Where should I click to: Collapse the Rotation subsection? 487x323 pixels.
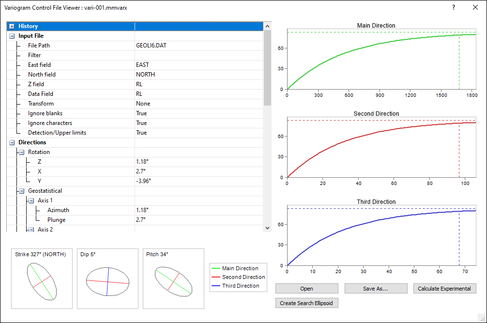point(21,152)
